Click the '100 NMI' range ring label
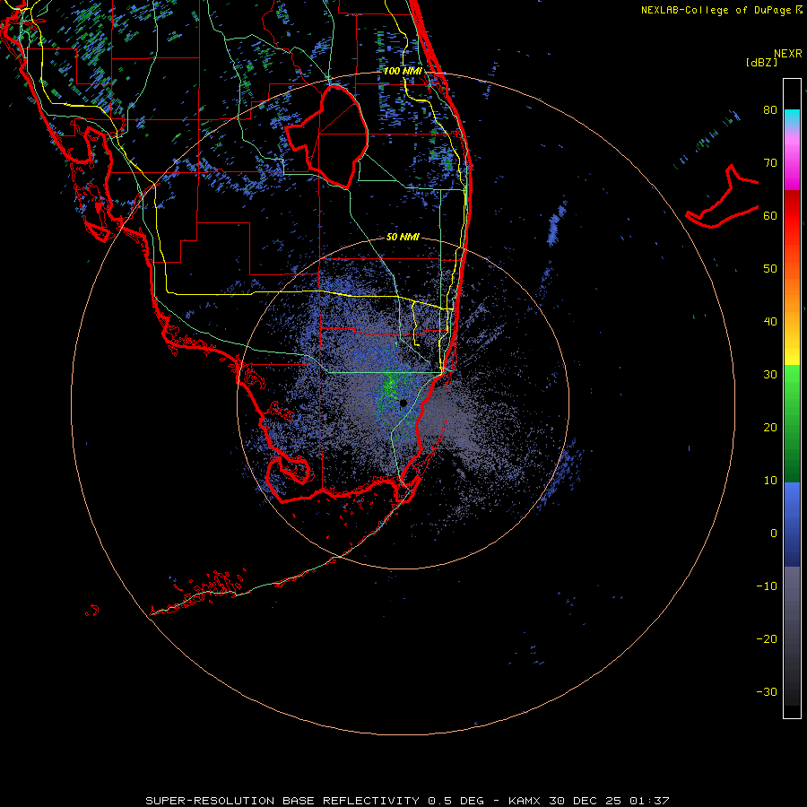The width and height of the screenshot is (807, 807). [x=403, y=71]
